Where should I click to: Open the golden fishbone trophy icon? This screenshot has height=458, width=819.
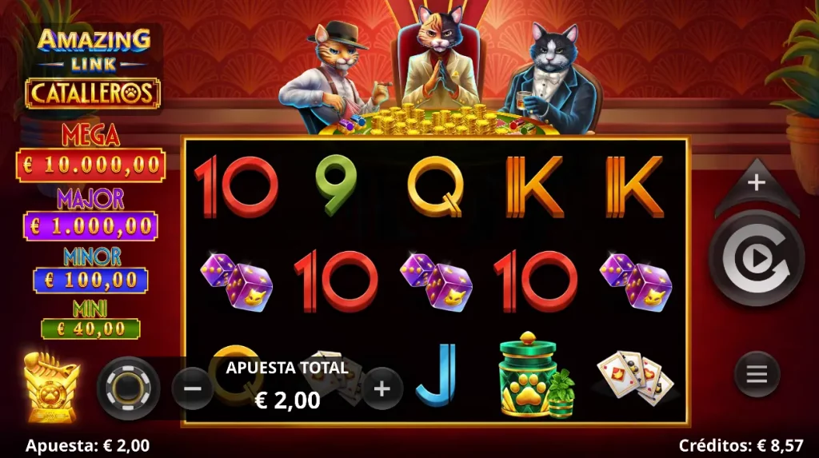pos(51,387)
